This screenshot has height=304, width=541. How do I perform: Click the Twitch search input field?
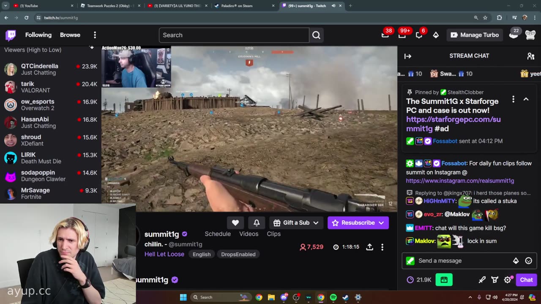point(234,35)
